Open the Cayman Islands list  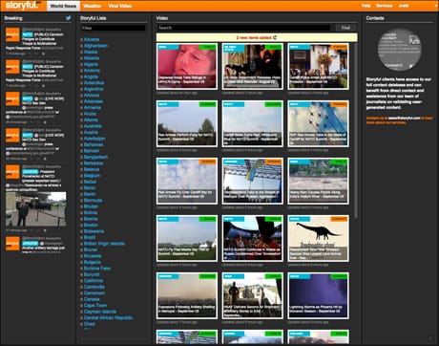100,312
